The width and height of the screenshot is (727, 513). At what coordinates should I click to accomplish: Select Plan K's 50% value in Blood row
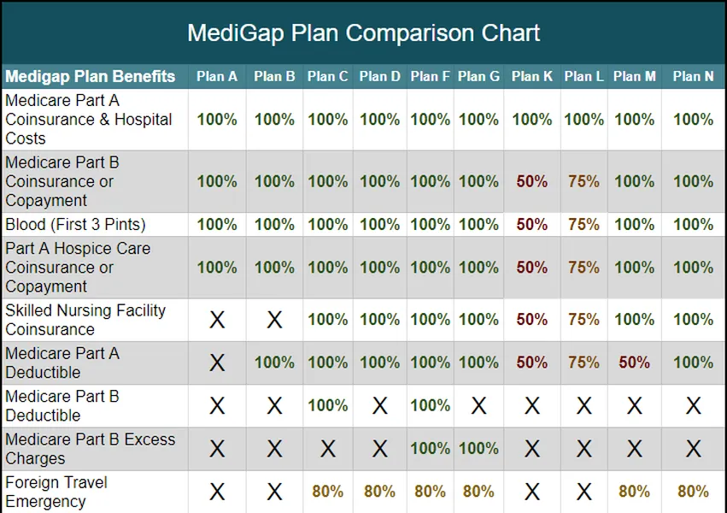tap(532, 224)
